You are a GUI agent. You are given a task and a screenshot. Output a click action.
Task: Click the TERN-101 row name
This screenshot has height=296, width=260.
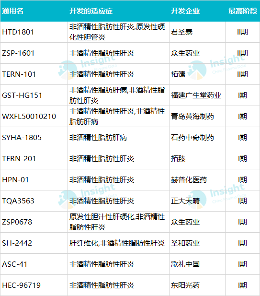tap(19, 74)
